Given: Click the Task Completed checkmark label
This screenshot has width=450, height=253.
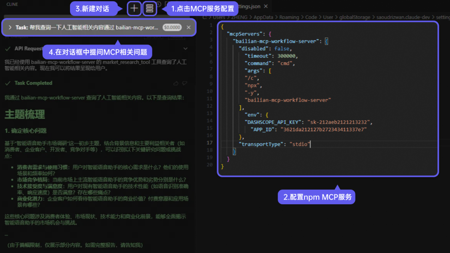Looking at the screenshot, I should [33, 83].
